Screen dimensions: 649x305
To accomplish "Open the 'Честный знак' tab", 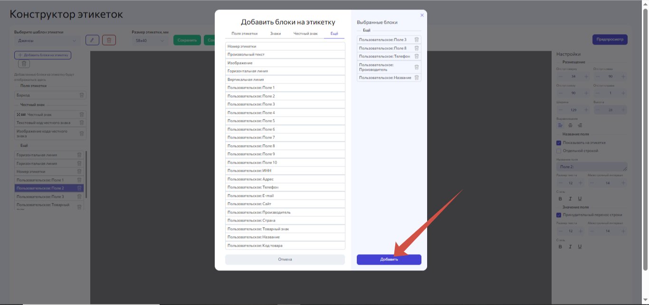I will 305,34.
